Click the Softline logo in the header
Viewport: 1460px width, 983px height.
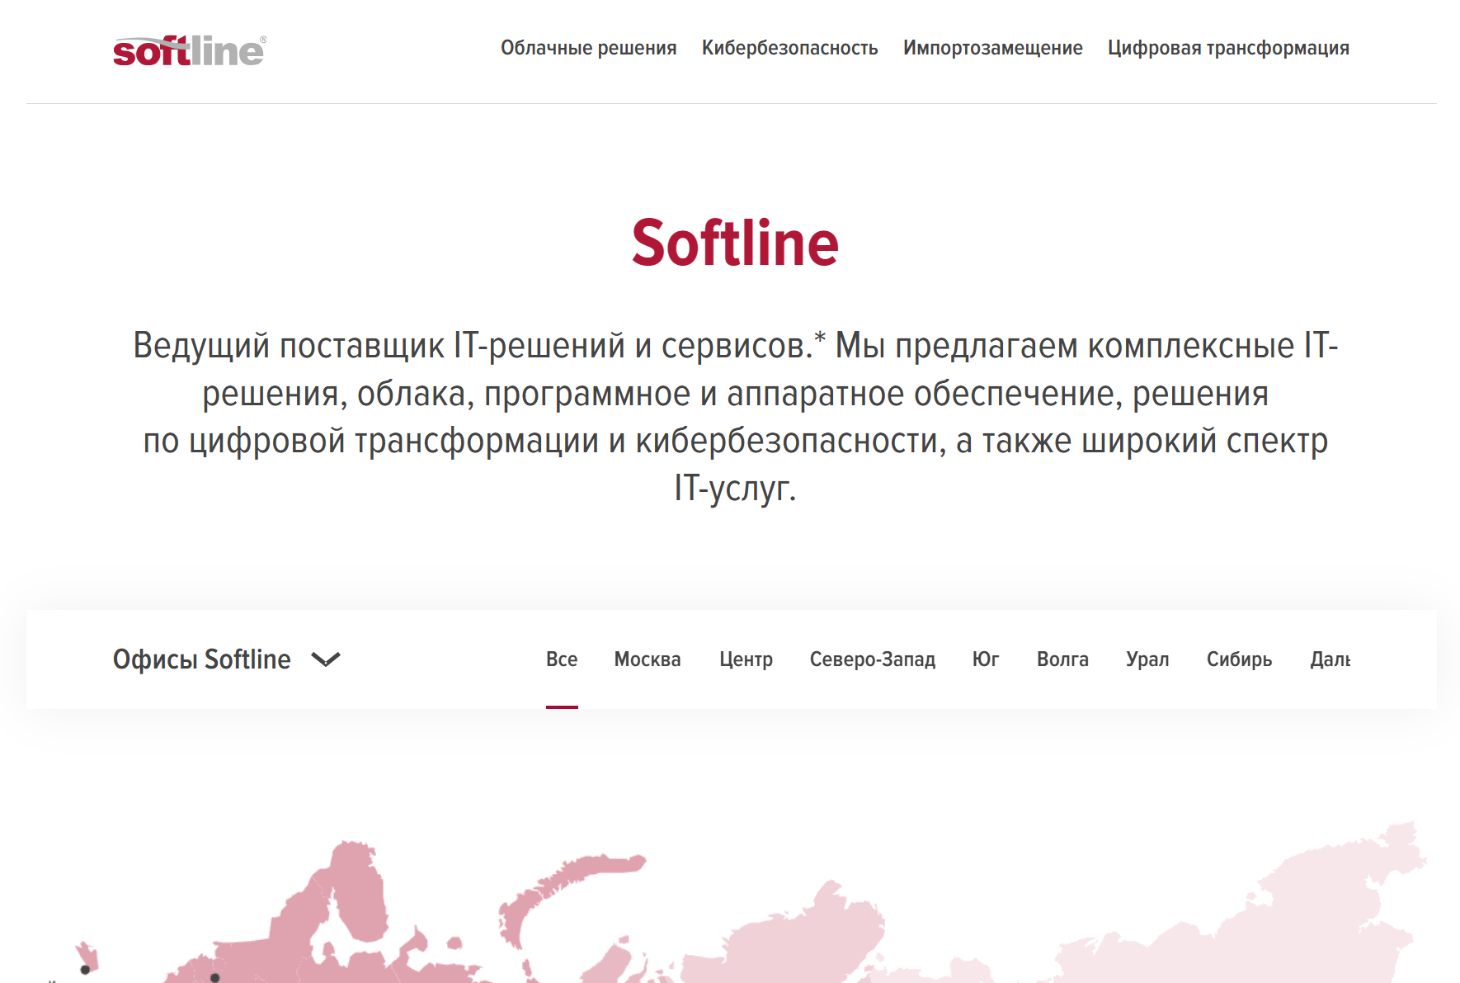coord(189,50)
